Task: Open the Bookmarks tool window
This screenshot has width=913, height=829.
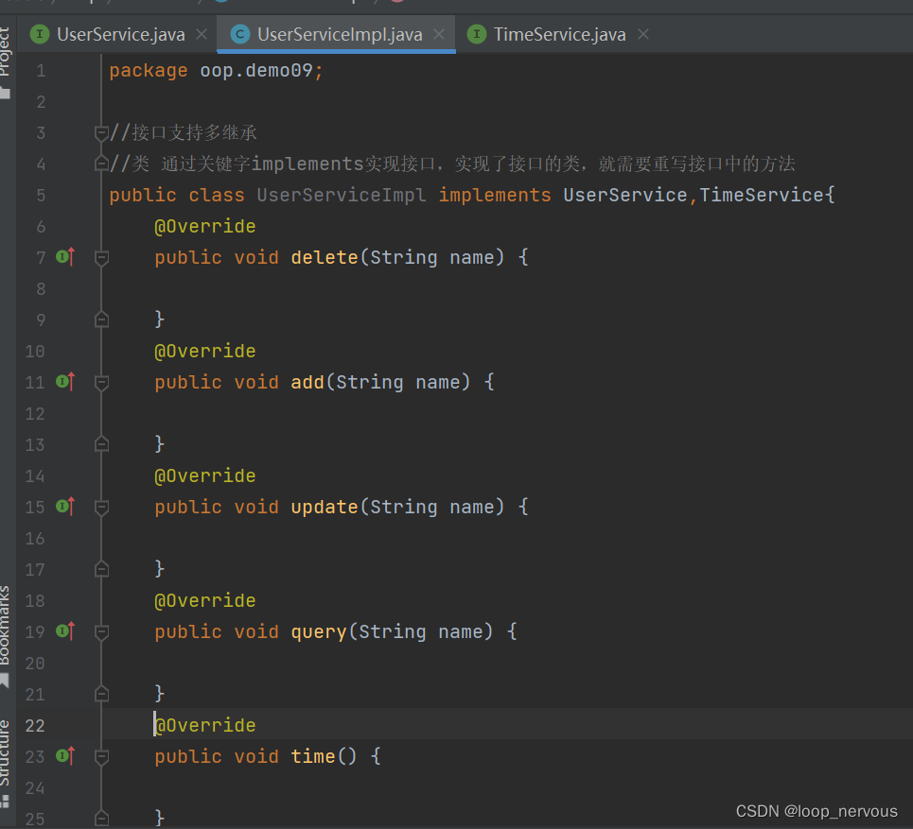Action: (x=6, y=634)
